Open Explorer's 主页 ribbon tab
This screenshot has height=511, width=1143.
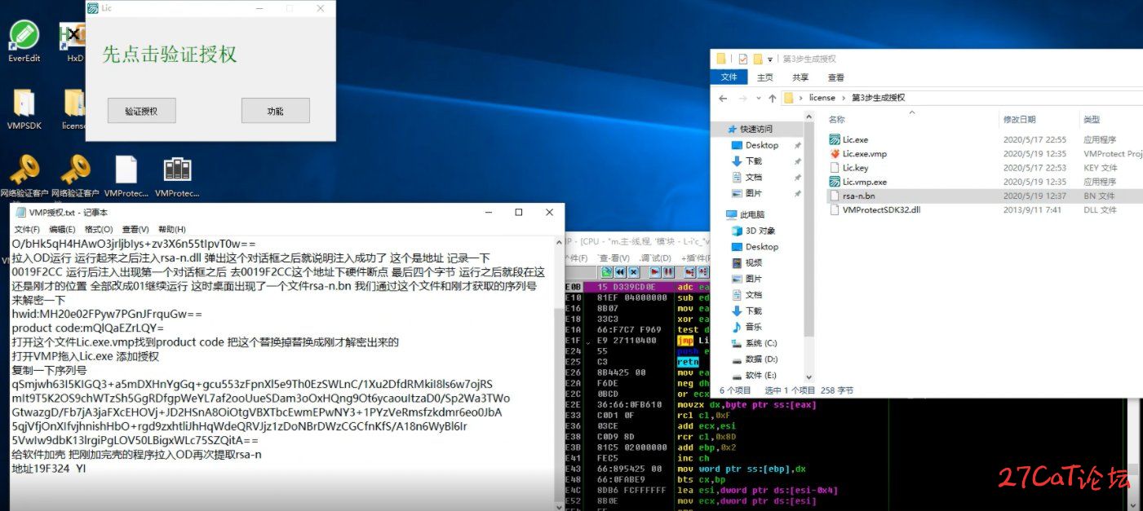pos(765,77)
